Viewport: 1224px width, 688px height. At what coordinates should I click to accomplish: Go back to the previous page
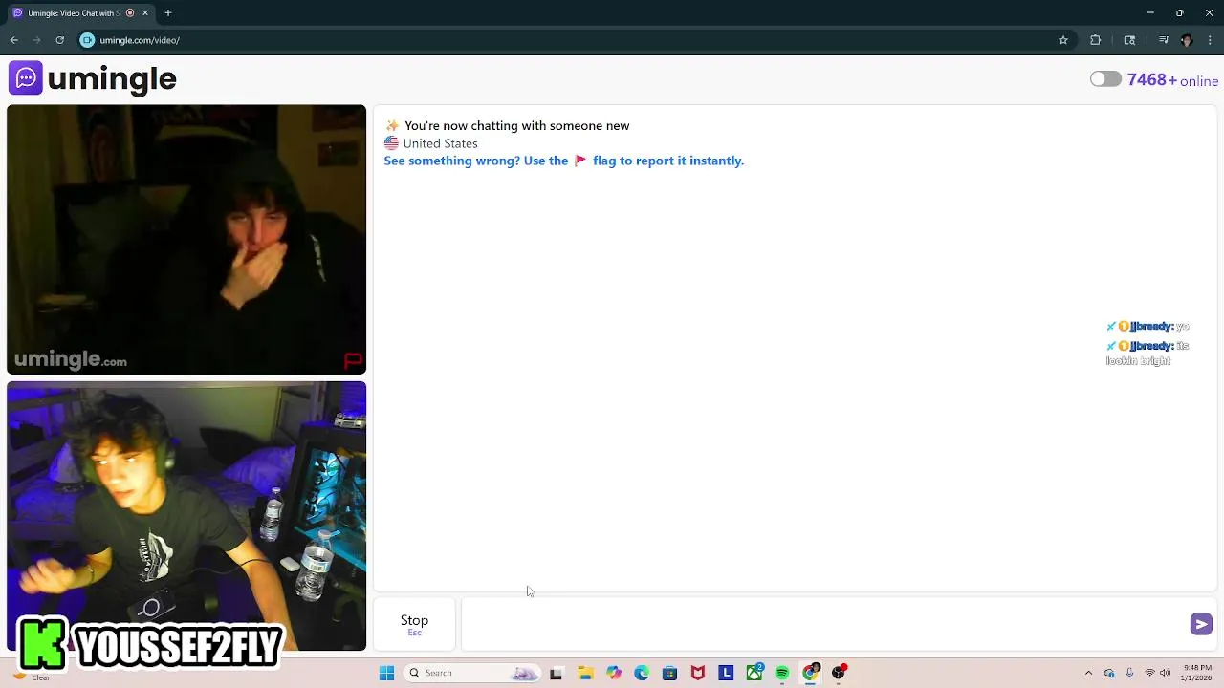[x=14, y=40]
